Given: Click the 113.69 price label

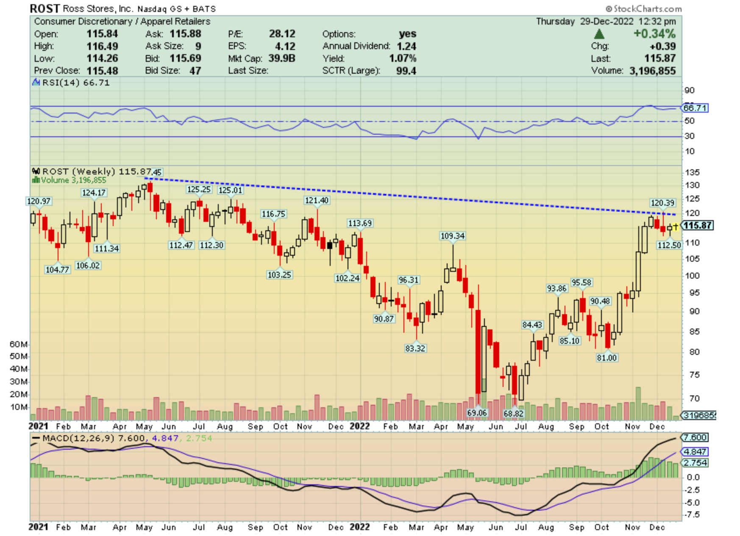Looking at the screenshot, I should point(360,223).
